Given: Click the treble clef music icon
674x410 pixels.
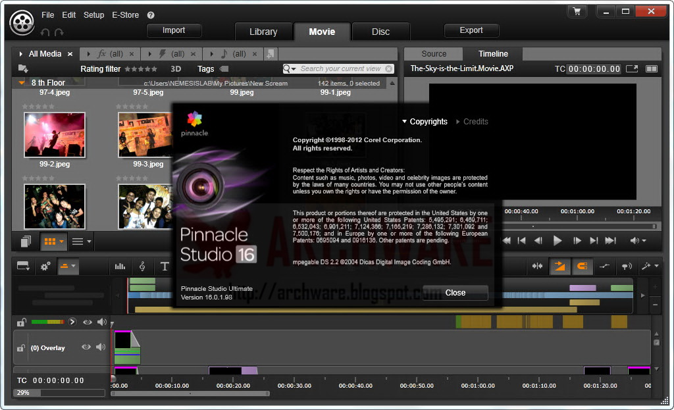Looking at the screenshot, I should click(142, 267).
